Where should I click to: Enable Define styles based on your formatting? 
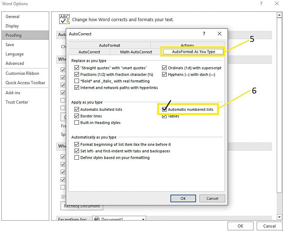click(77, 158)
